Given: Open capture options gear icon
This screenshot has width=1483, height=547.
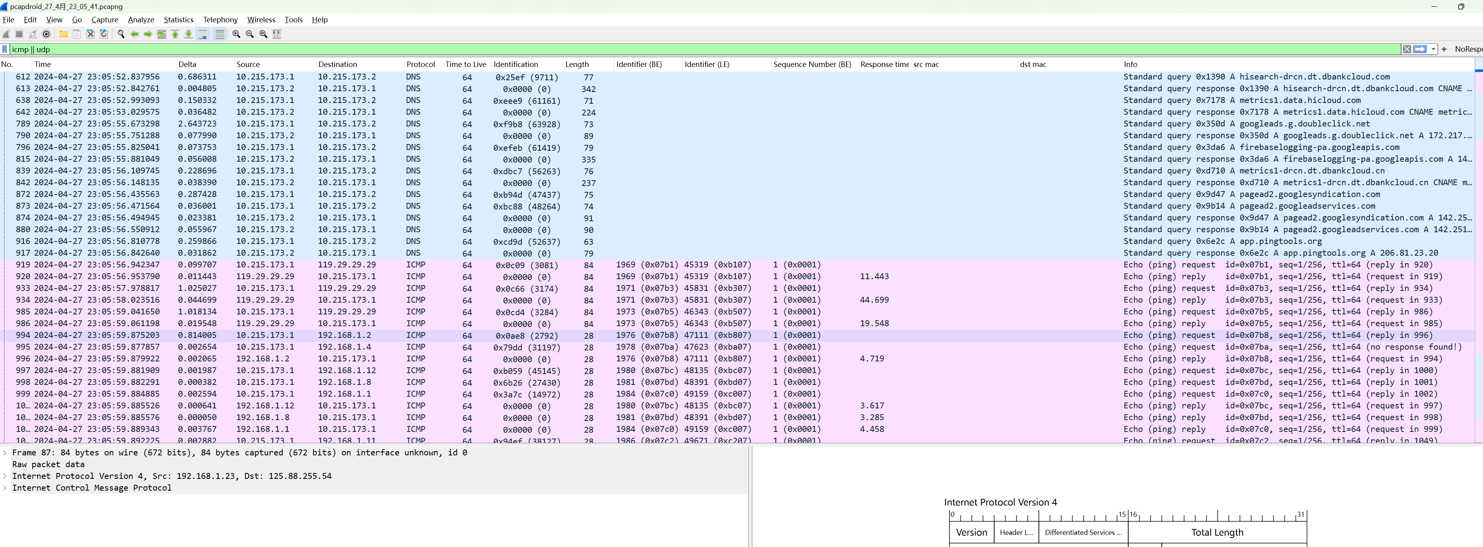Looking at the screenshot, I should pos(47,34).
